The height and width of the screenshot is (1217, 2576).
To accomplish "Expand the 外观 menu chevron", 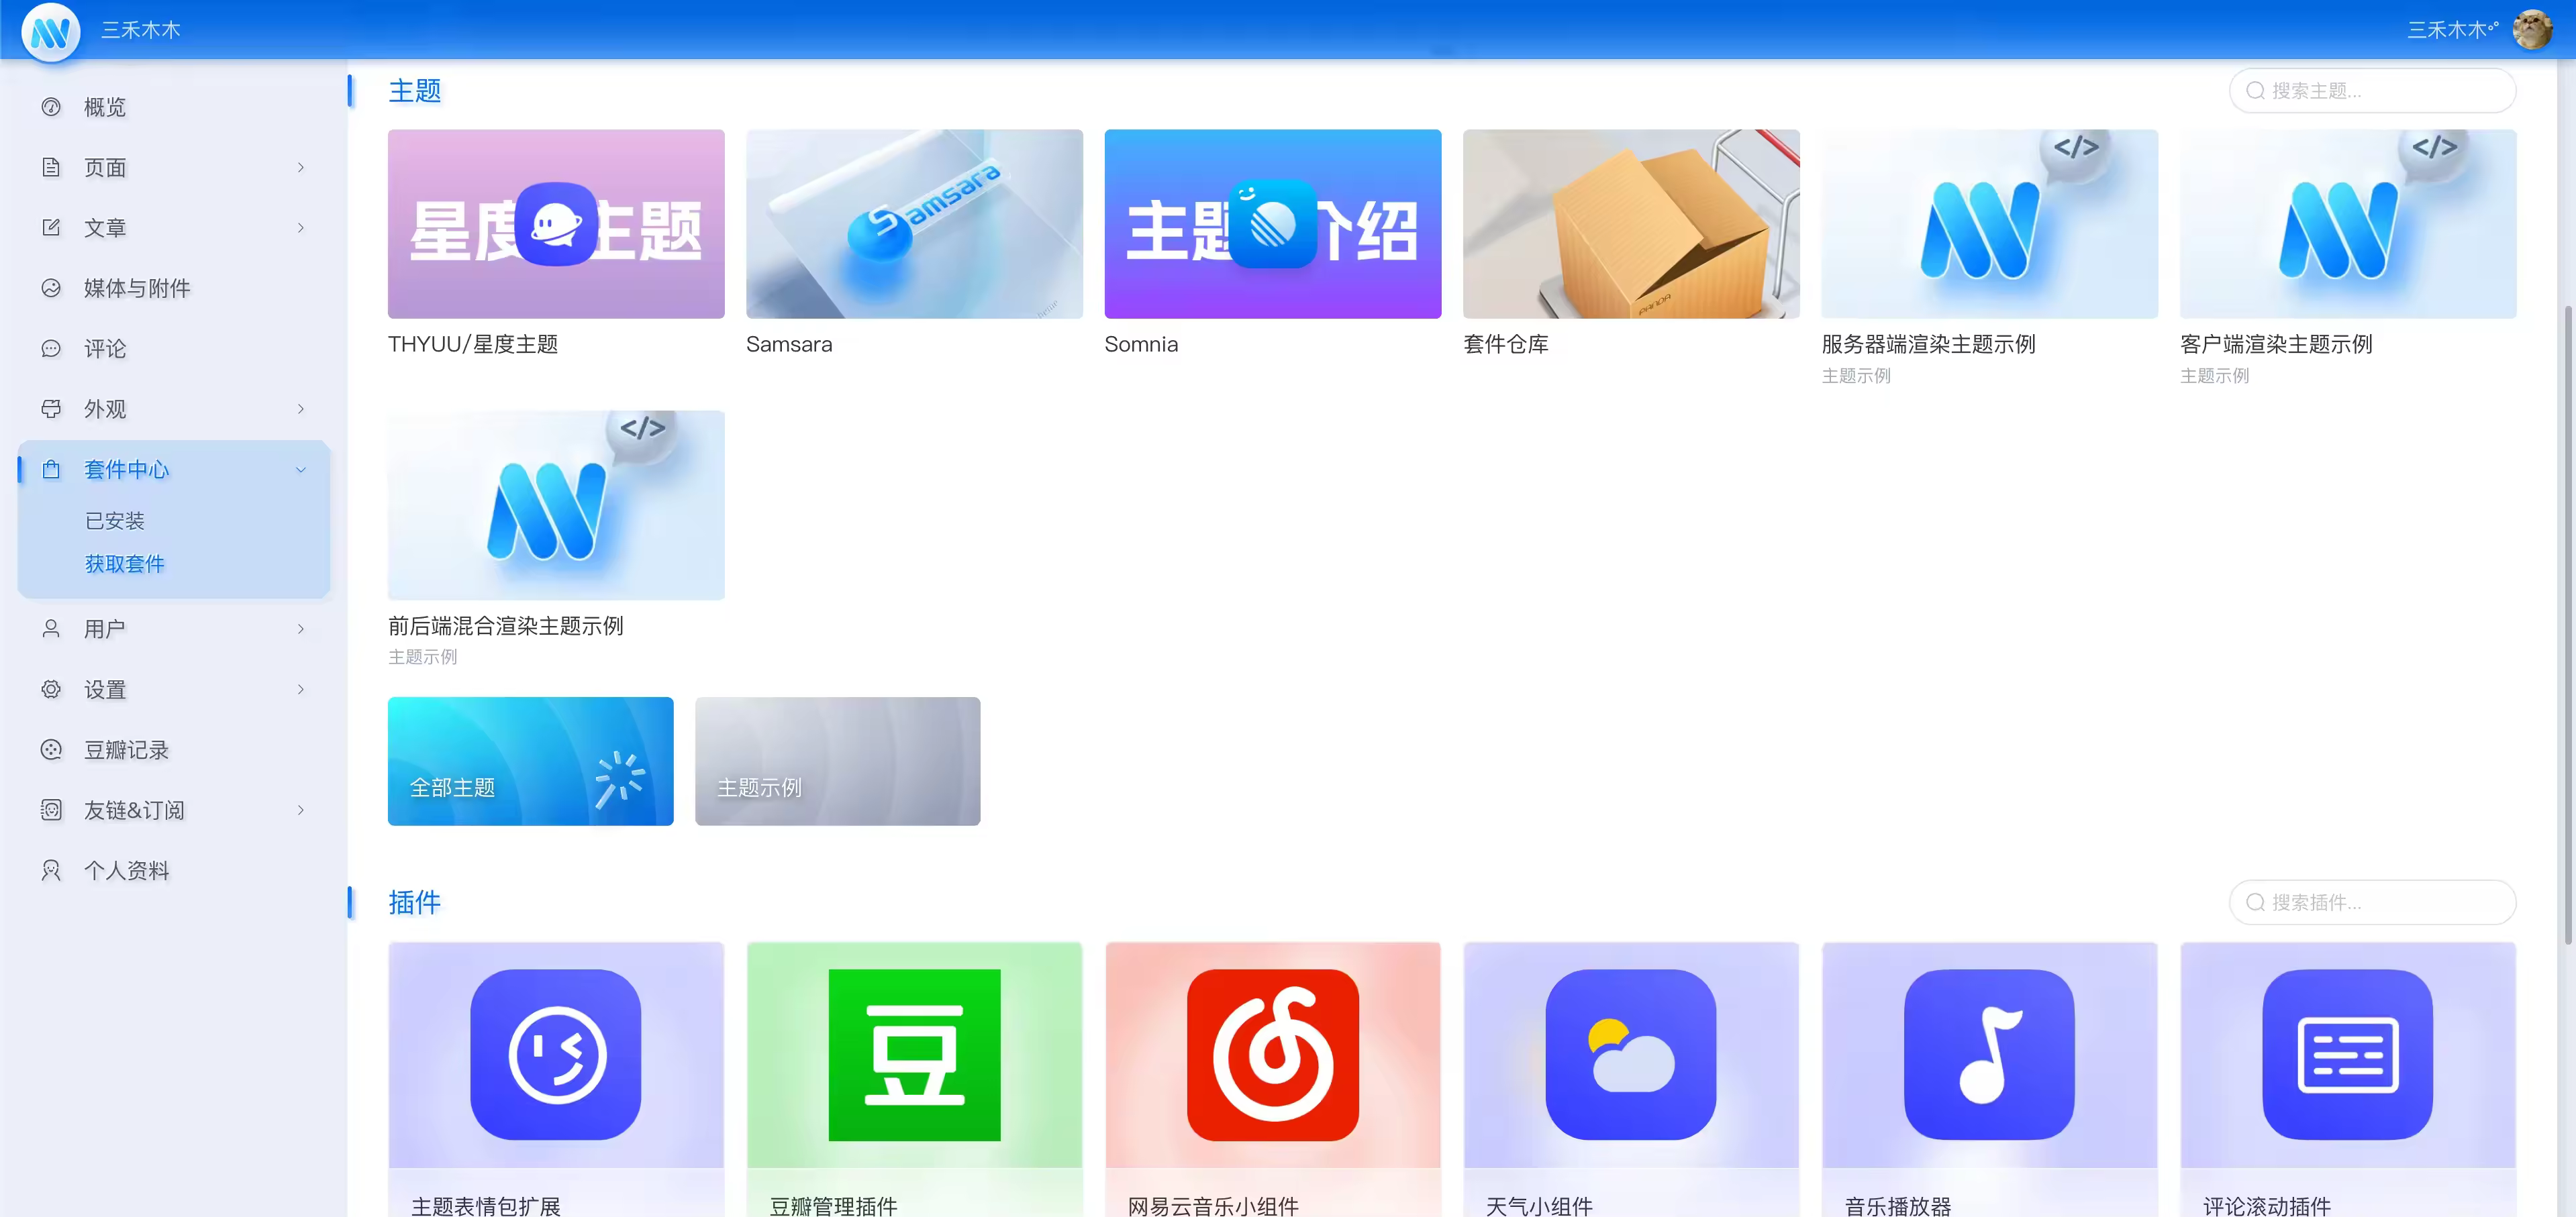I will (x=301, y=409).
